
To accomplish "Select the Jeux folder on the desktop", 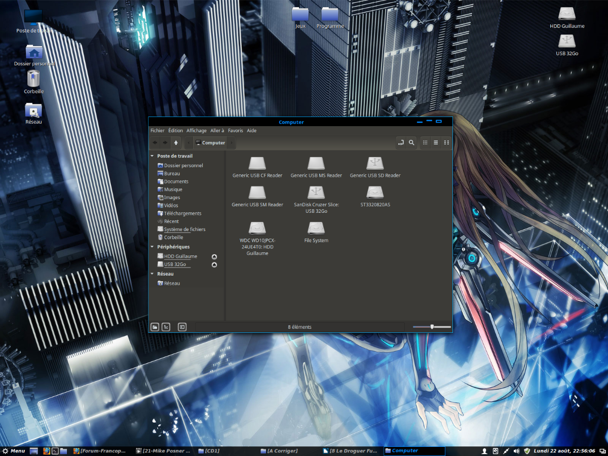I will pos(300,18).
